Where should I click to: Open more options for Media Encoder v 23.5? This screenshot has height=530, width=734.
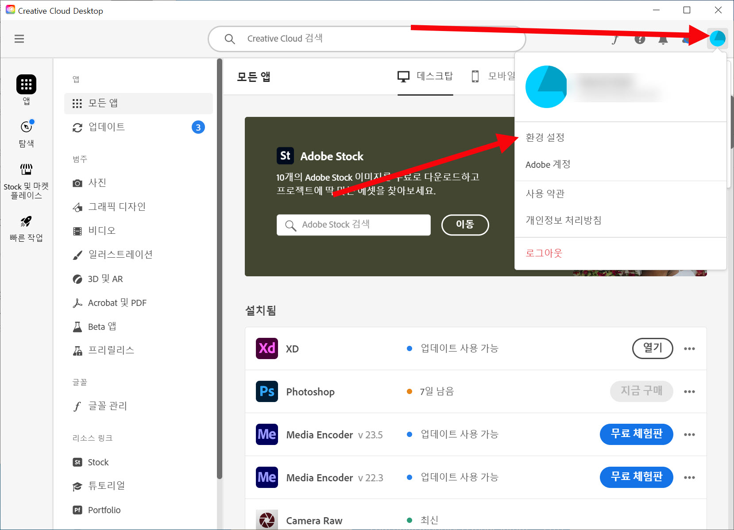689,435
